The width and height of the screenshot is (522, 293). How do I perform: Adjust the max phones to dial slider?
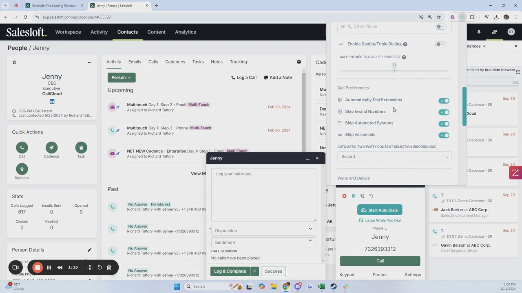[394, 71]
